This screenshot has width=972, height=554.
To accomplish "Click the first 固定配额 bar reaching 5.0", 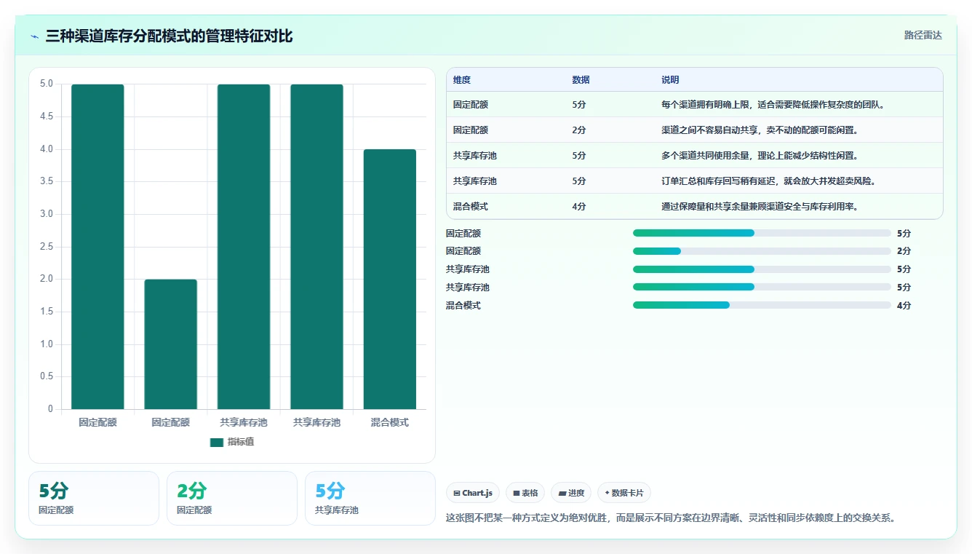I will [x=97, y=247].
